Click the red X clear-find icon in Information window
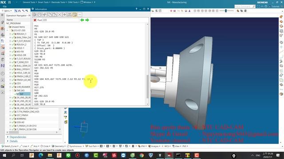This screenshot has height=159, width=284. (x=35, y=20)
